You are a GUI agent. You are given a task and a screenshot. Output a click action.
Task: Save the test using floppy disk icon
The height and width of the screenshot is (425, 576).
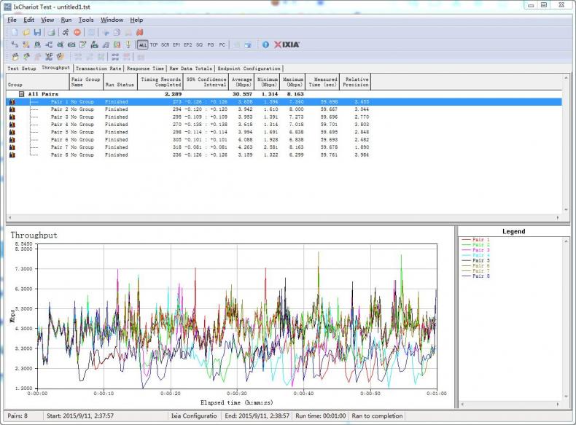tap(37, 33)
